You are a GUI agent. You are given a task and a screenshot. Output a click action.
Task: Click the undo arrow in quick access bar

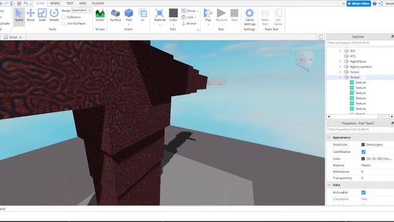[26, 4]
